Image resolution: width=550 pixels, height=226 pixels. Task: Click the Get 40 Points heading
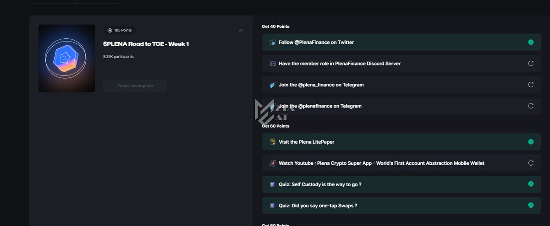[275, 27]
